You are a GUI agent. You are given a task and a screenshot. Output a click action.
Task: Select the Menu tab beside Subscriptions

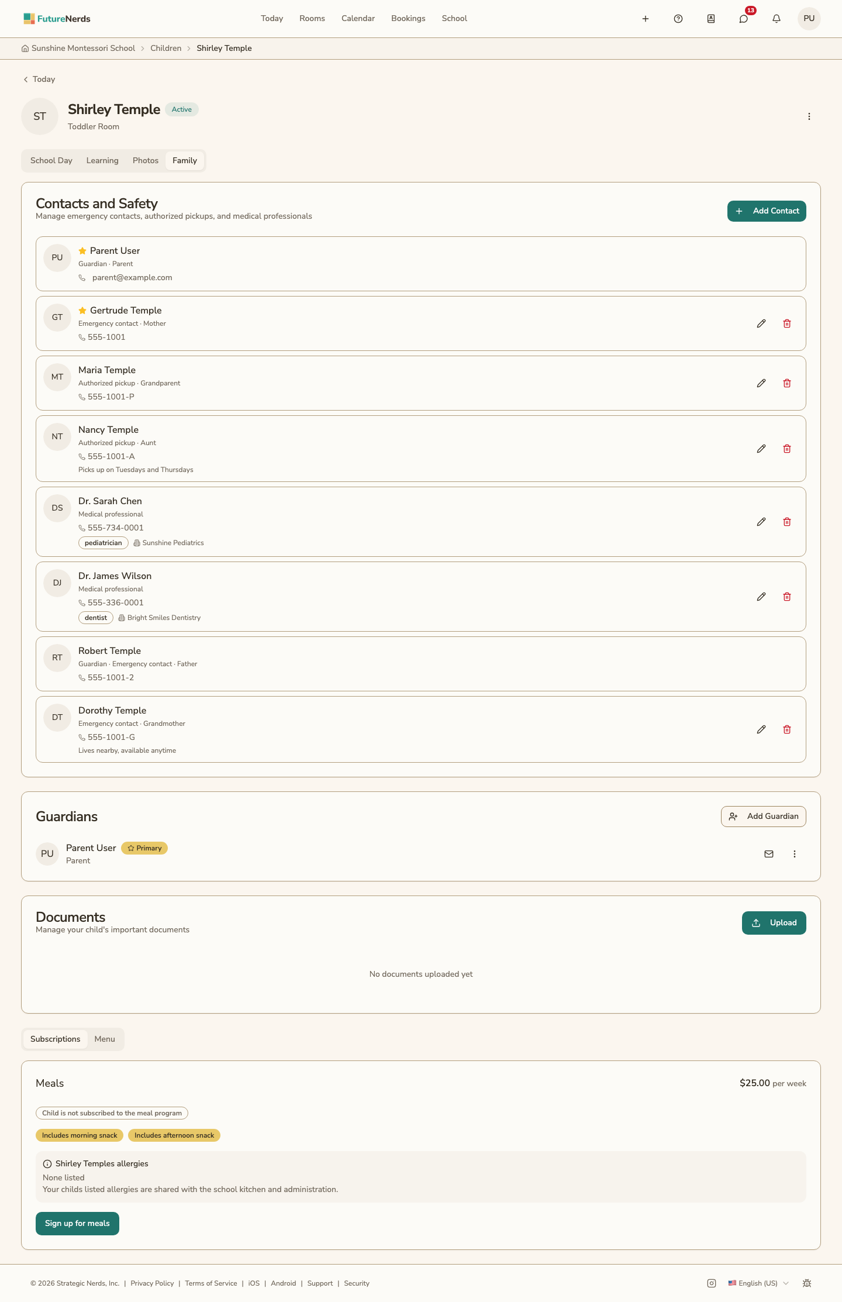(105, 1039)
